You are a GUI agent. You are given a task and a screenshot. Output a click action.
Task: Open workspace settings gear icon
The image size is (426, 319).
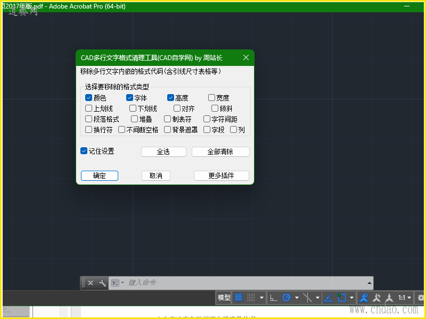click(x=421, y=298)
